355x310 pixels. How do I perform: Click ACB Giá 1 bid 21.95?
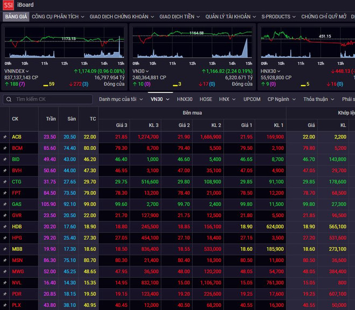coord(246,137)
